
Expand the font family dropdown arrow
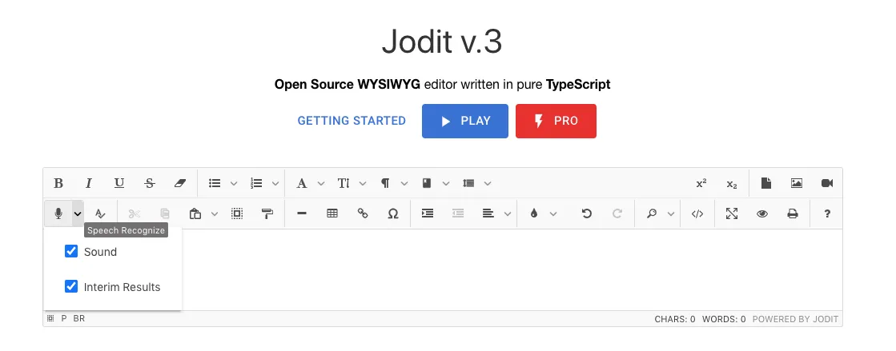tap(320, 183)
